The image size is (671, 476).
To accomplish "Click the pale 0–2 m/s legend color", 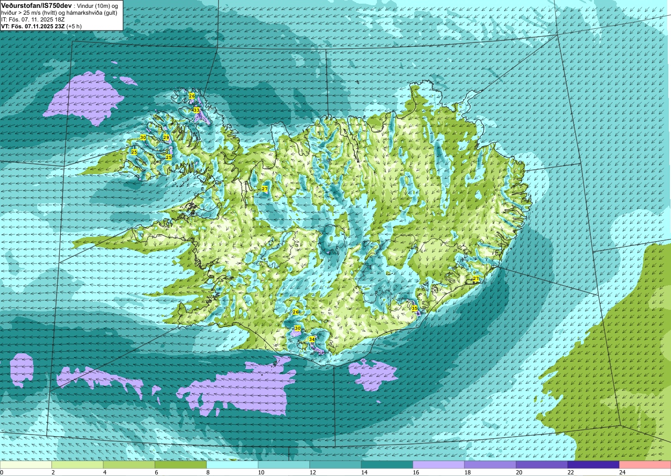I will (26, 465).
